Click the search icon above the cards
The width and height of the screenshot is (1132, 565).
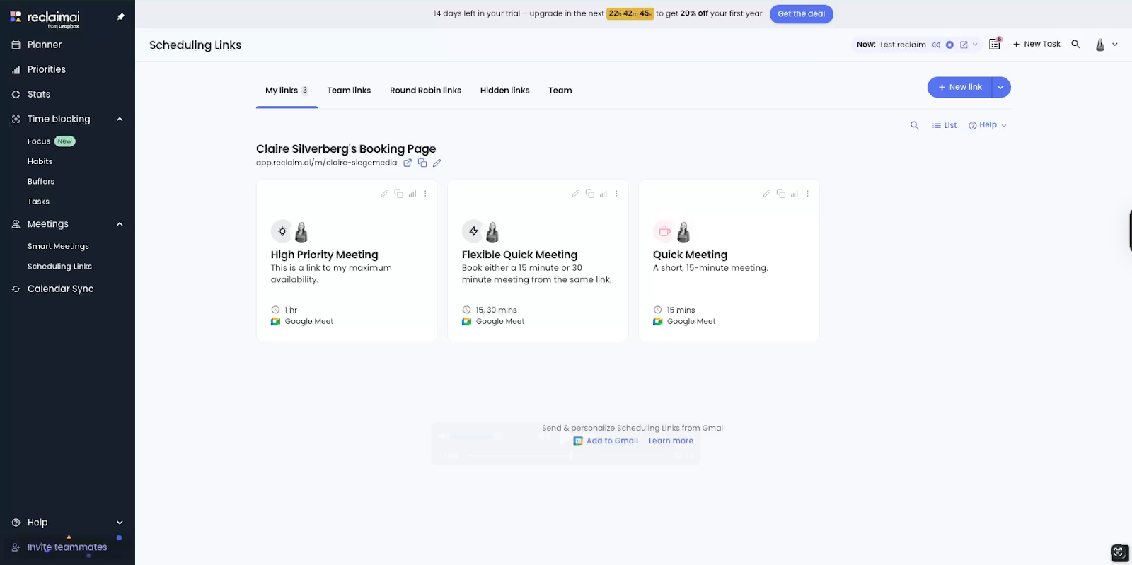click(x=914, y=125)
